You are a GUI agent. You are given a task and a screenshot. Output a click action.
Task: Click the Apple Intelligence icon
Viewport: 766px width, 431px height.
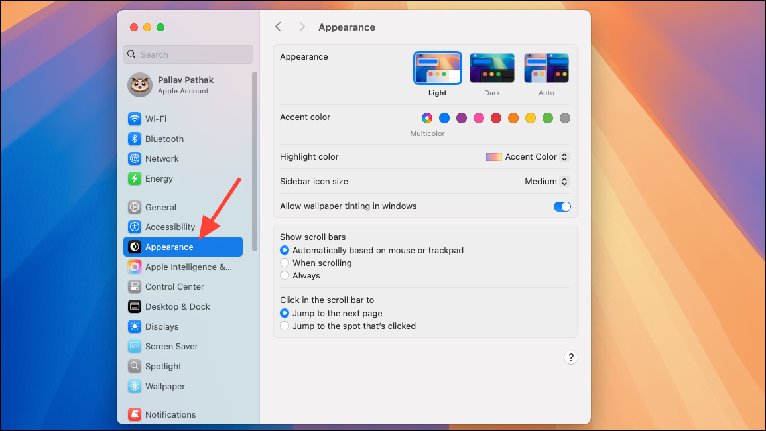[x=135, y=267]
